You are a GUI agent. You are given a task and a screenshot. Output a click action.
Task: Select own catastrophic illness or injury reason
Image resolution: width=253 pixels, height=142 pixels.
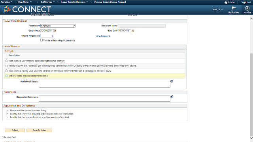[6, 61]
